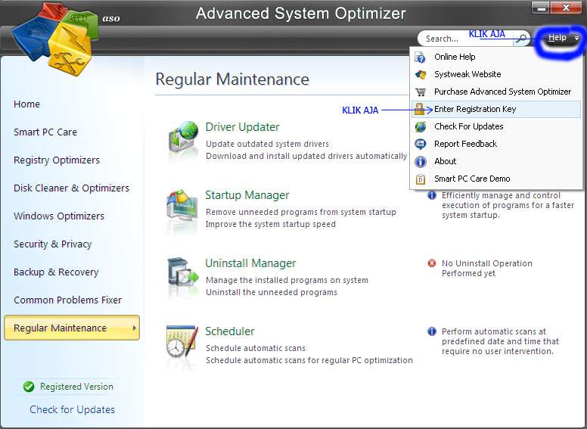Click the sidebar Check for Updates link
Viewport: 587px width, 429px height.
click(x=73, y=409)
